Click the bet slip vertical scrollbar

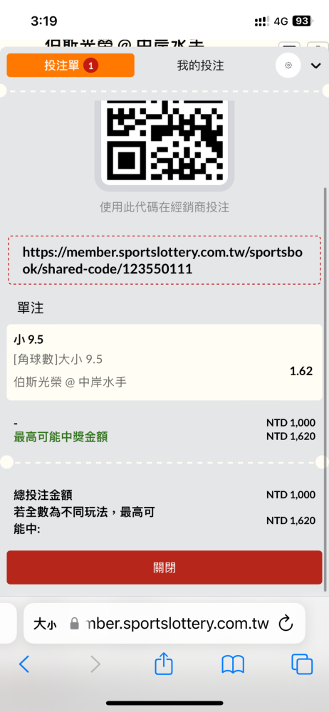tap(325, 388)
